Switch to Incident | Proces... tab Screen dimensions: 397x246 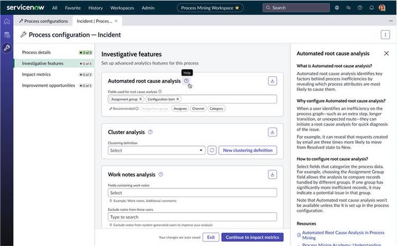(x=97, y=21)
